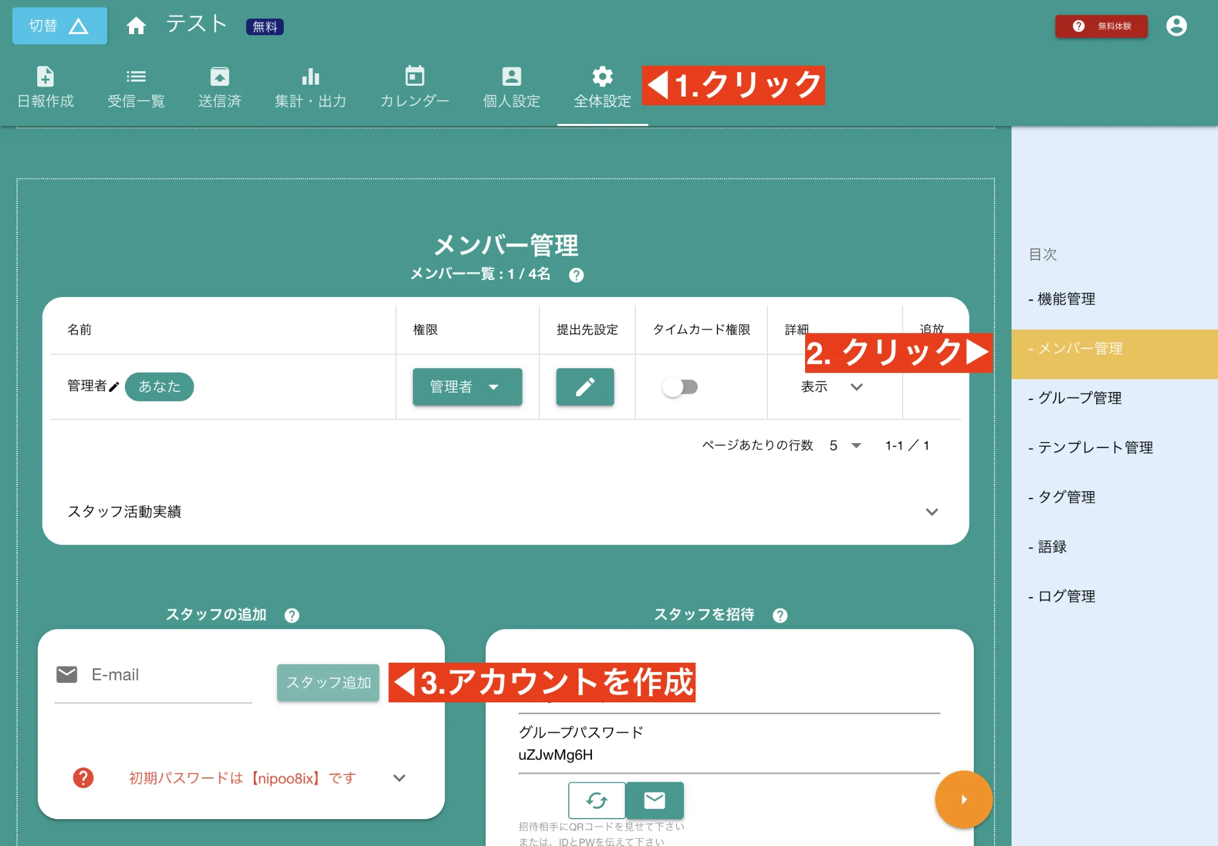Click the スタッフ追加 button
This screenshot has width=1218, height=846.
tap(328, 682)
